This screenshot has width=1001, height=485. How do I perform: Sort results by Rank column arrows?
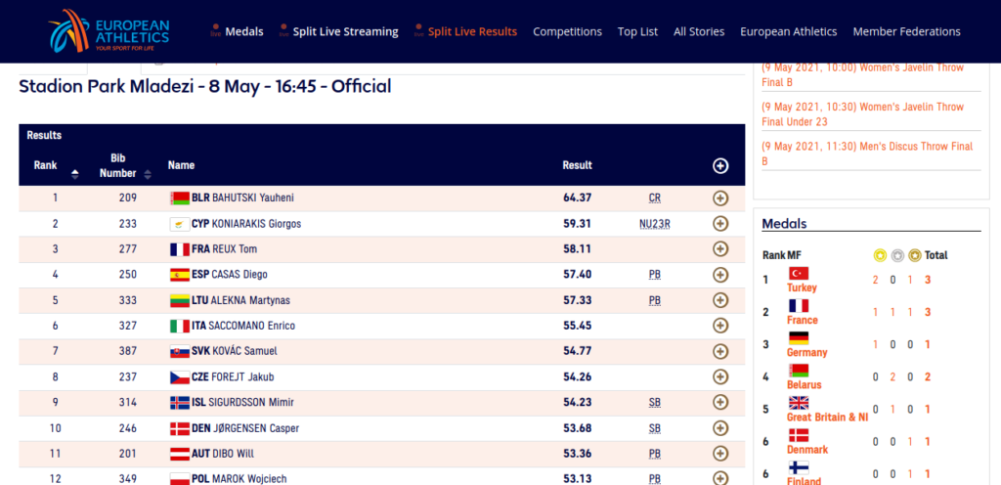74,174
